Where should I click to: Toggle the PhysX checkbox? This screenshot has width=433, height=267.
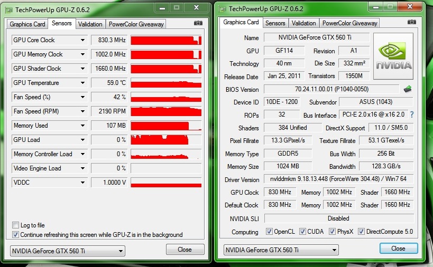332,232
